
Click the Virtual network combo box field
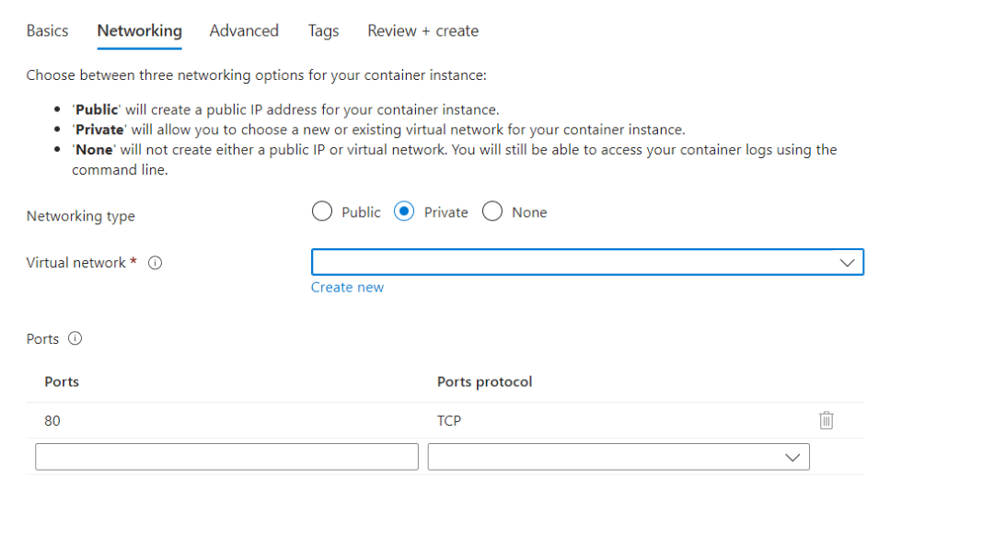(571, 263)
